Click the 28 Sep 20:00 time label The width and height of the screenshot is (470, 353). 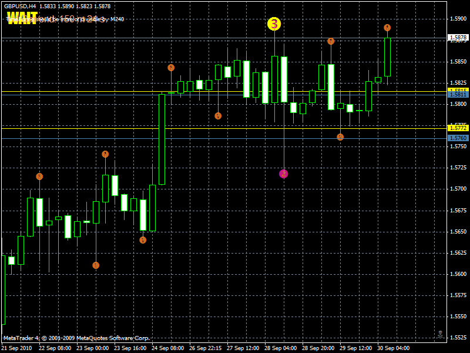click(x=318, y=348)
